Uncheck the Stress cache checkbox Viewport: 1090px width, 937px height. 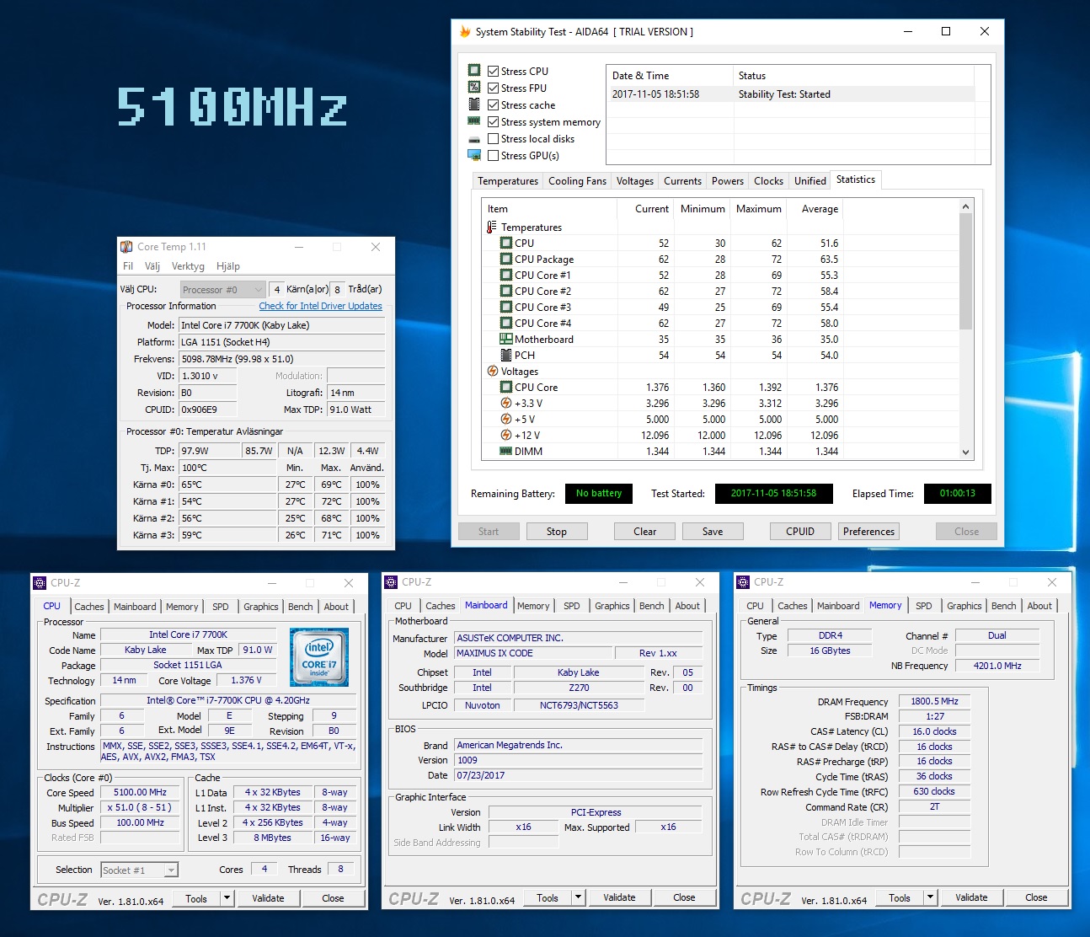[494, 105]
